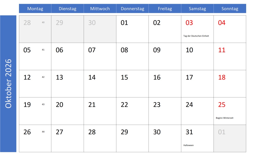Click week number 42
Image resolution: width=253 pixels, height=156 pixels.
click(x=43, y=77)
